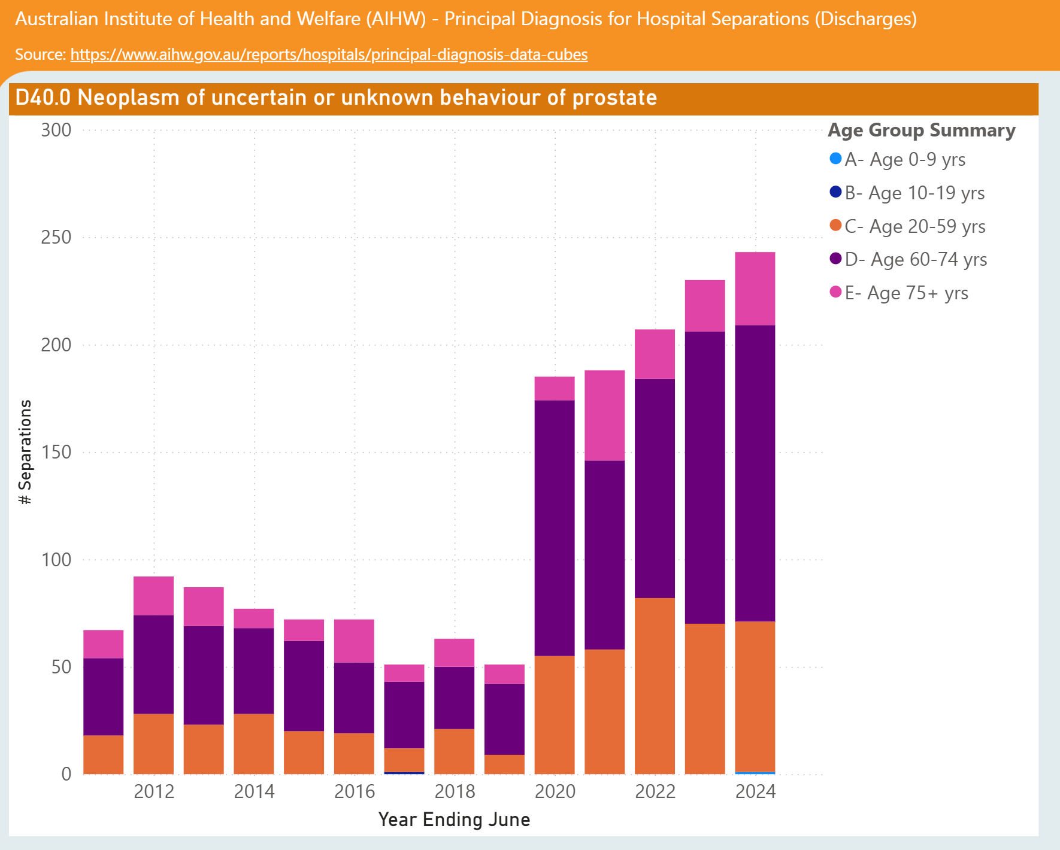Select the 'C- Age 20-59 yrs' legend label
This screenshot has height=850, width=1060.
[914, 226]
